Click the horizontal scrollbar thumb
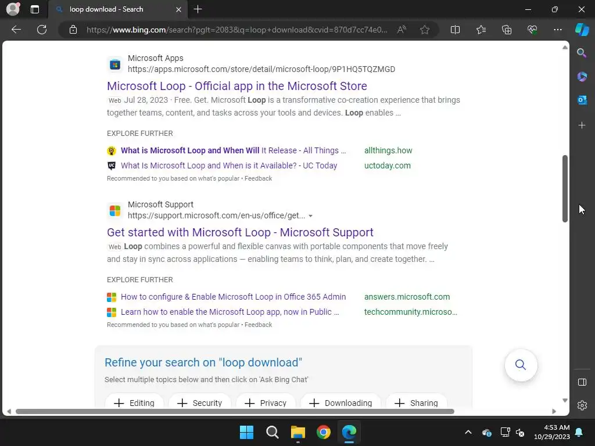Viewport: 595px width, 446px height. pyautogui.click(x=235, y=412)
